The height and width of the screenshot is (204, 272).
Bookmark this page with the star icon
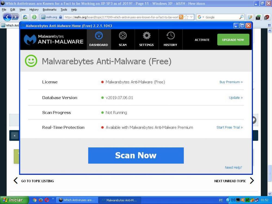point(186,17)
